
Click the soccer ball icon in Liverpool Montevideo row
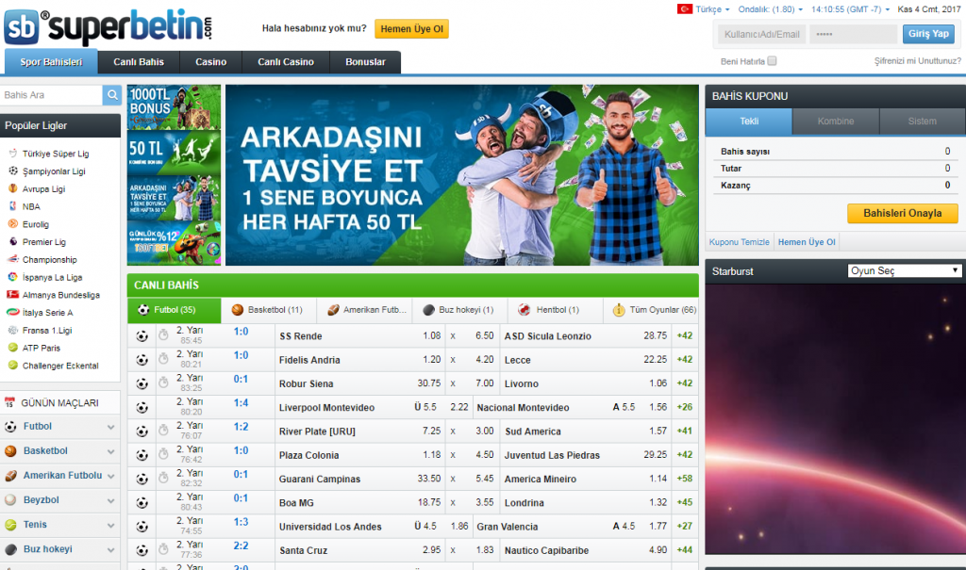[x=142, y=408]
